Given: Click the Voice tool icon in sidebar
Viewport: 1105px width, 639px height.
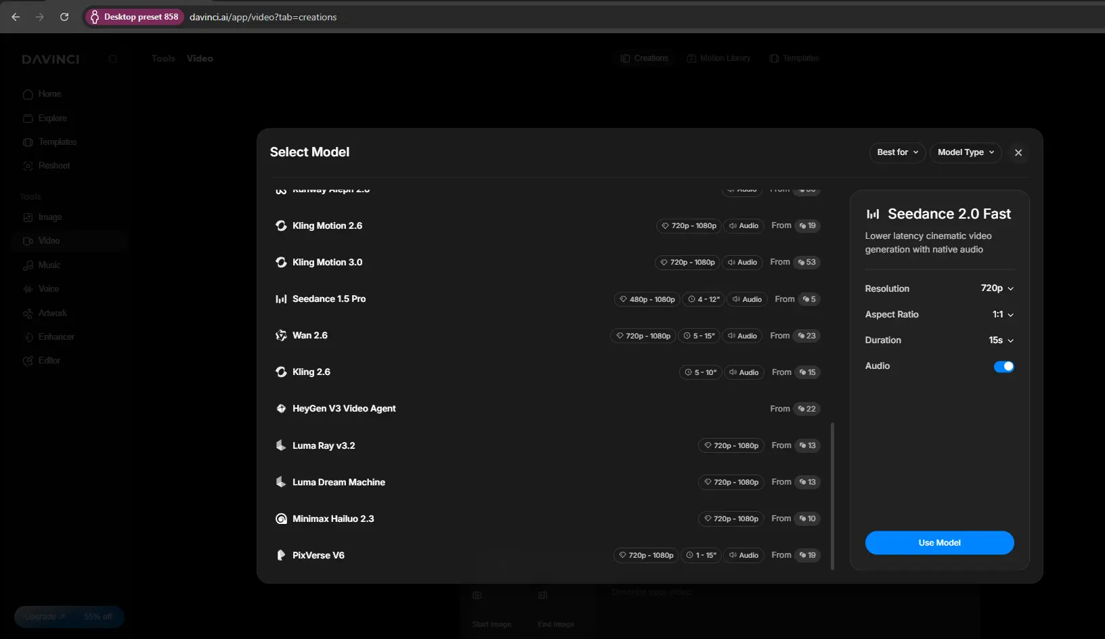Looking at the screenshot, I should coord(28,289).
